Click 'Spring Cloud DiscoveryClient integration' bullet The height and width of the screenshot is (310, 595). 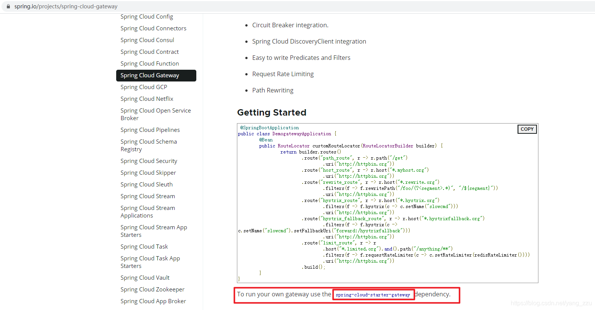(309, 41)
